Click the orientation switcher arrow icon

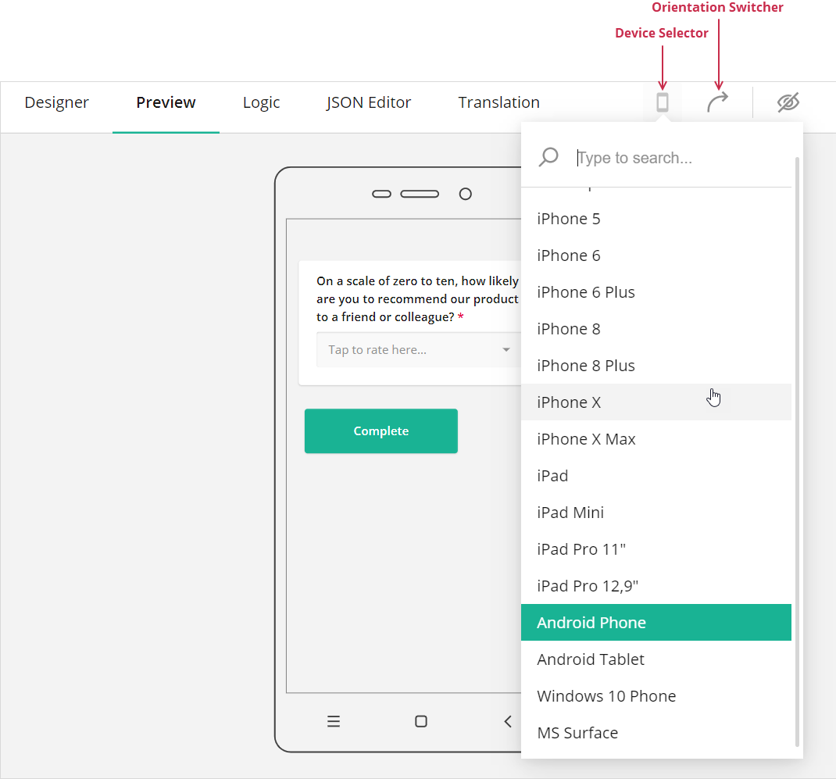(x=717, y=102)
